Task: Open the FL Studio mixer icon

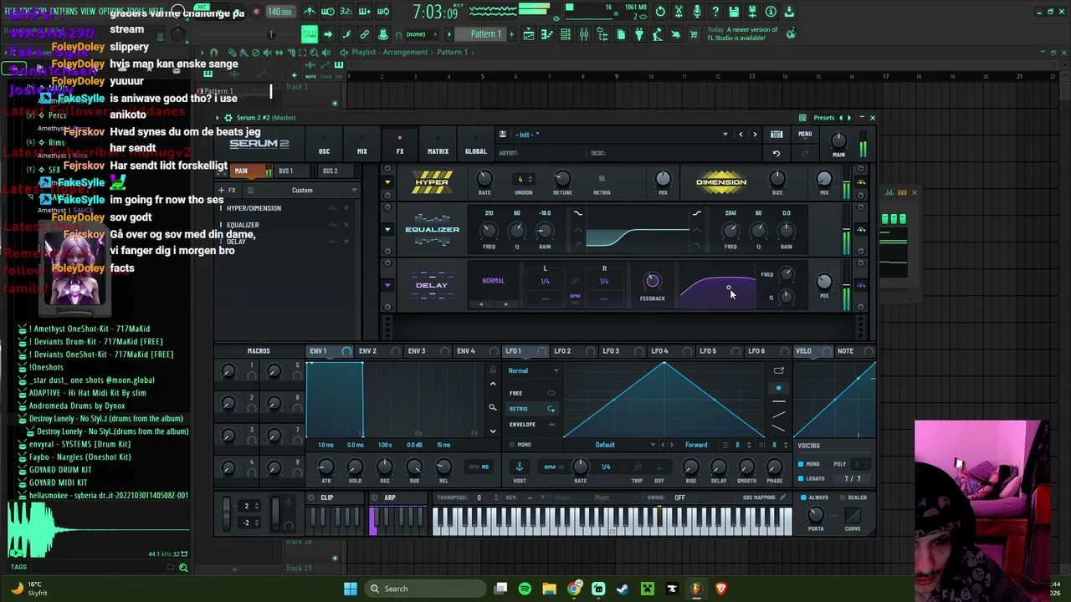Action: click(584, 34)
